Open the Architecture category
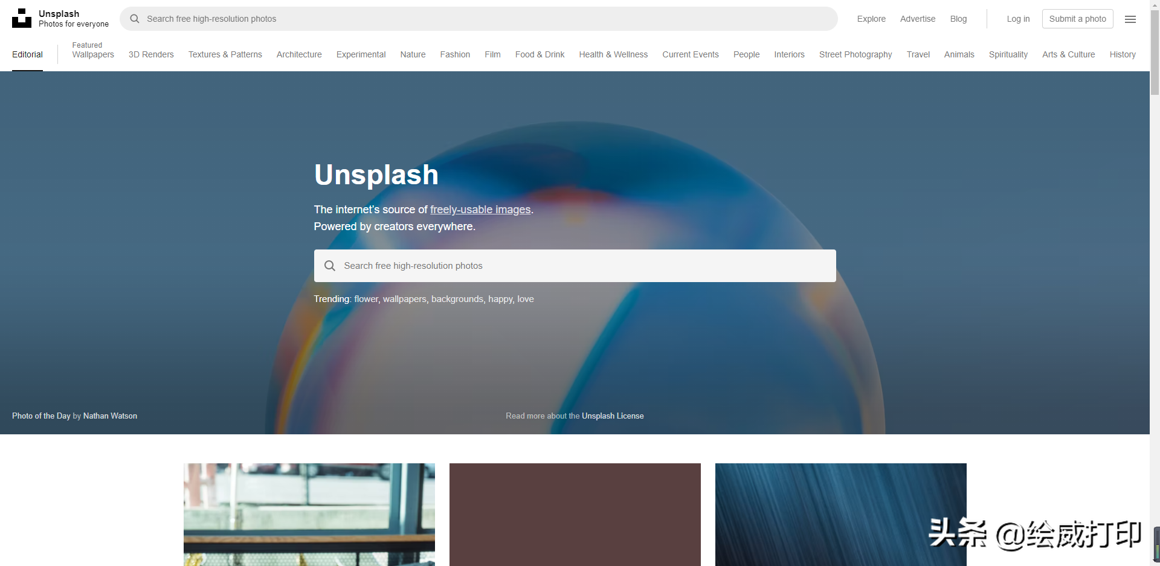Image resolution: width=1160 pixels, height=566 pixels. [299, 54]
